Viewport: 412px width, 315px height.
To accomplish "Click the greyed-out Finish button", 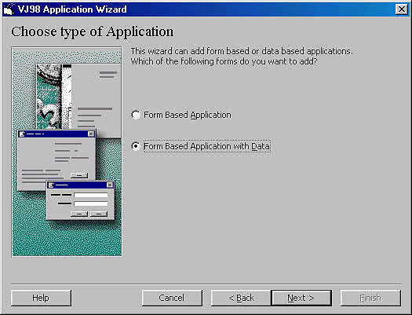I will (370, 298).
